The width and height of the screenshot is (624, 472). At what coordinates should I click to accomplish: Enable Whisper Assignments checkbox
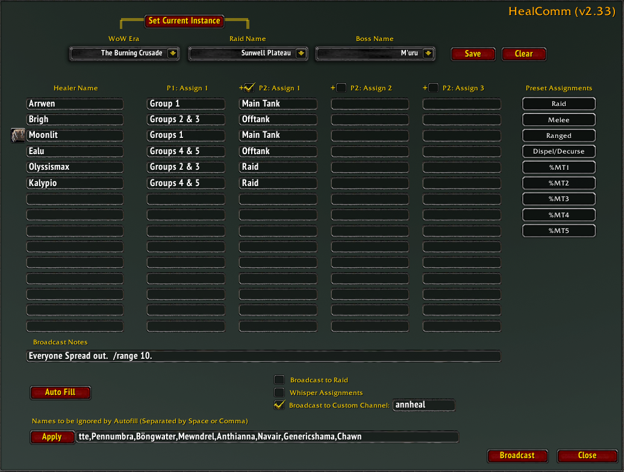(x=279, y=393)
